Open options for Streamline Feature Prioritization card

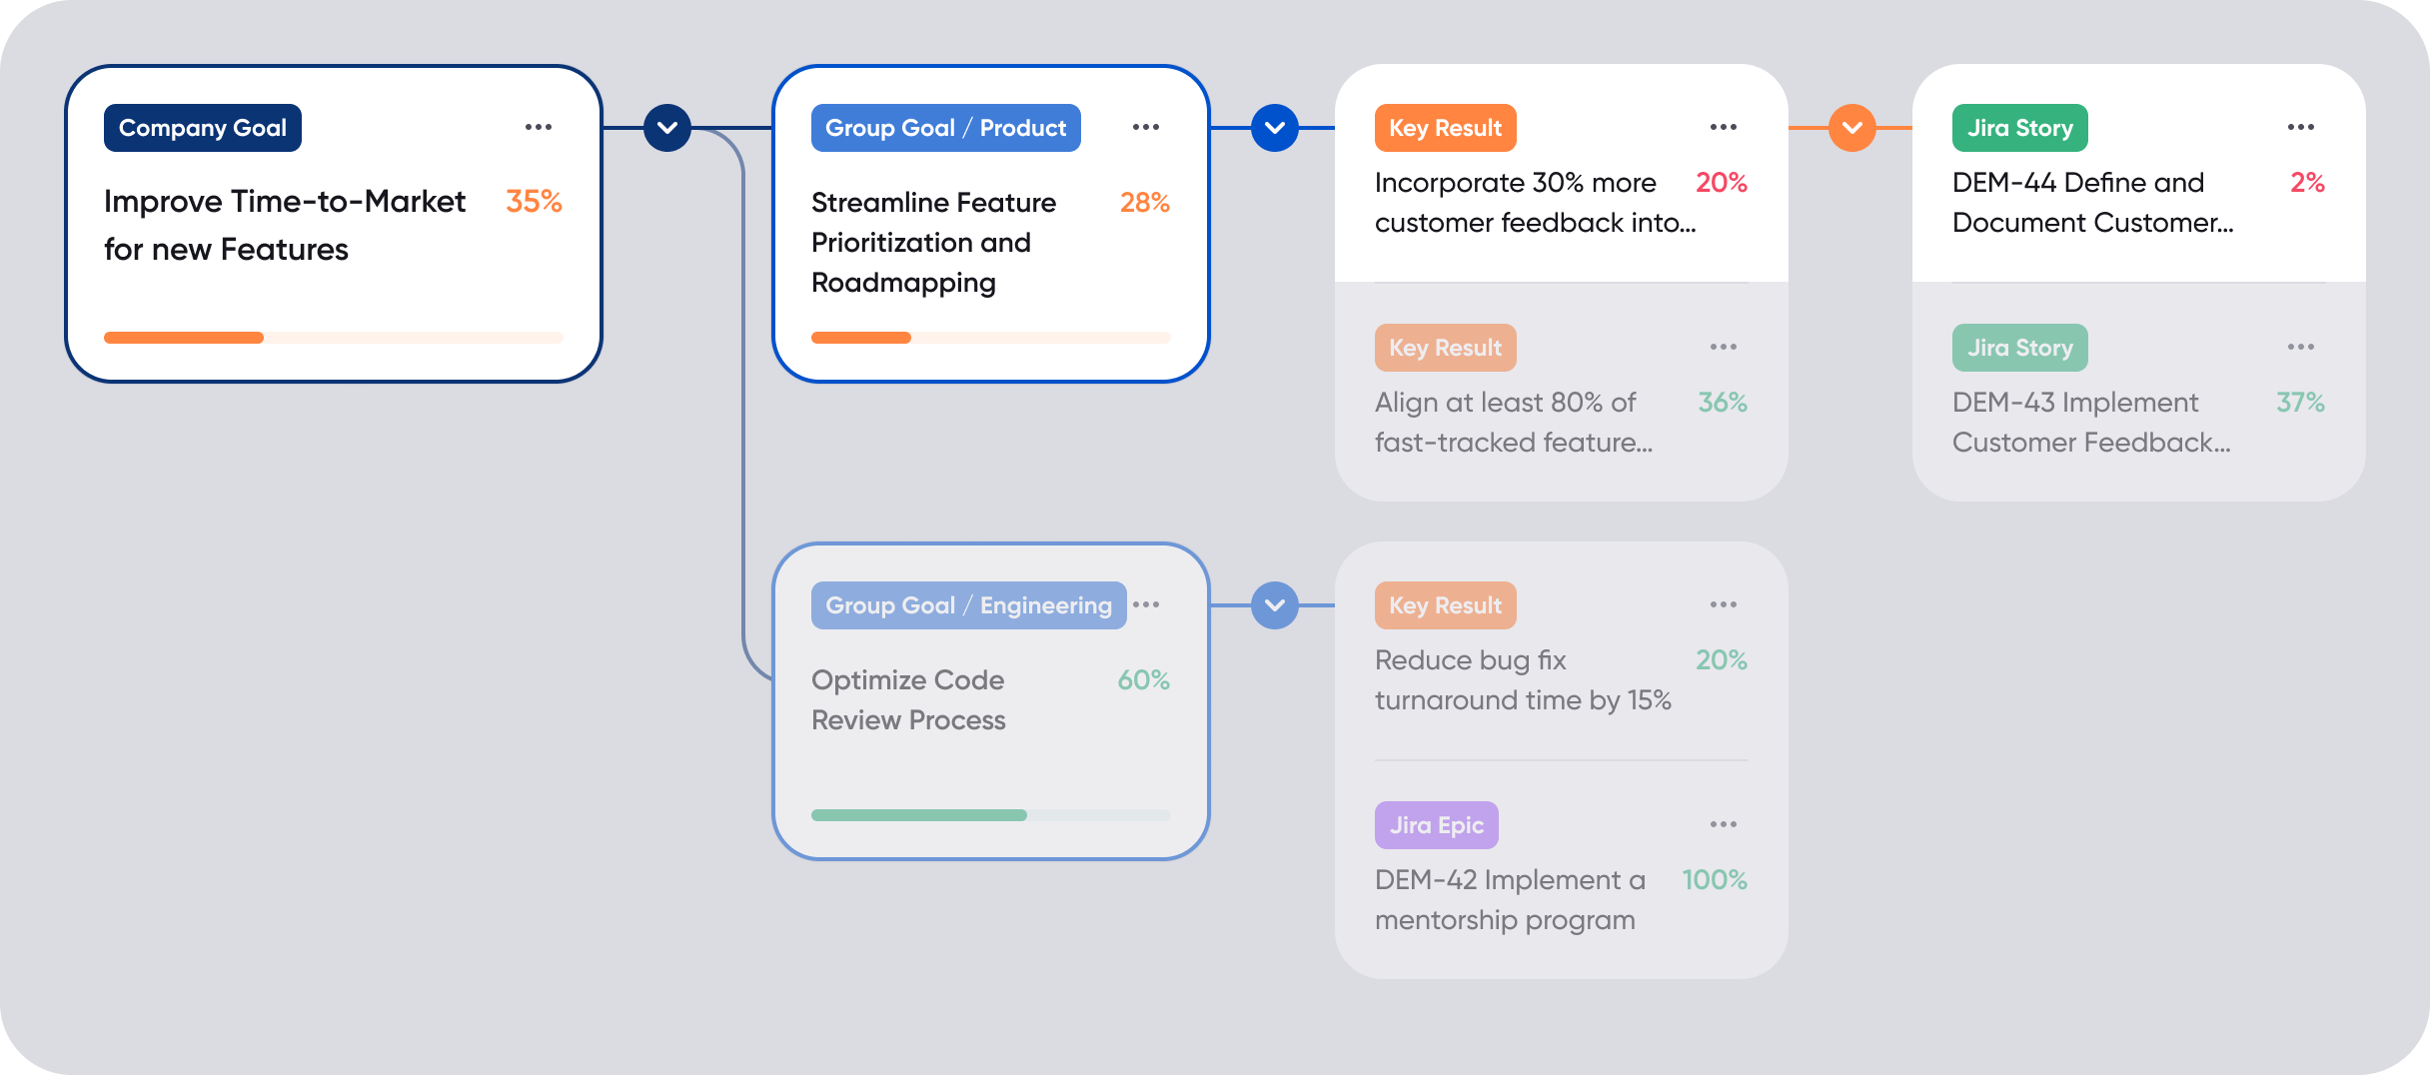coord(1146,126)
